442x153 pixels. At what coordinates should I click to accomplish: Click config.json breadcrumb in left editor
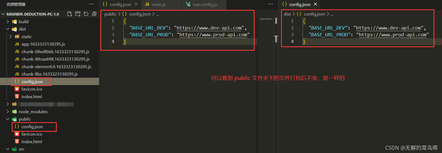(140, 14)
